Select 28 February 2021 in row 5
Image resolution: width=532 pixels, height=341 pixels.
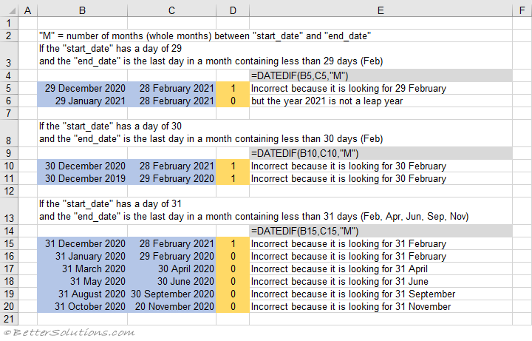point(171,88)
